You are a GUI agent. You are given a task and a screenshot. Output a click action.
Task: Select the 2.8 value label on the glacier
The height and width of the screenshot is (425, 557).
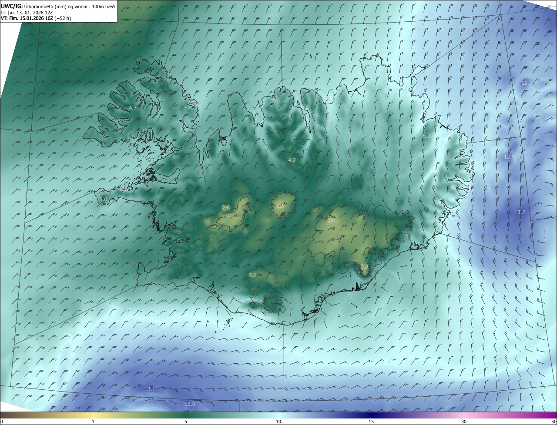[x=226, y=208]
